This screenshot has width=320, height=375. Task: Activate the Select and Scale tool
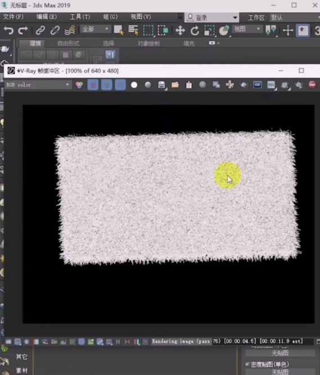[x=209, y=30]
